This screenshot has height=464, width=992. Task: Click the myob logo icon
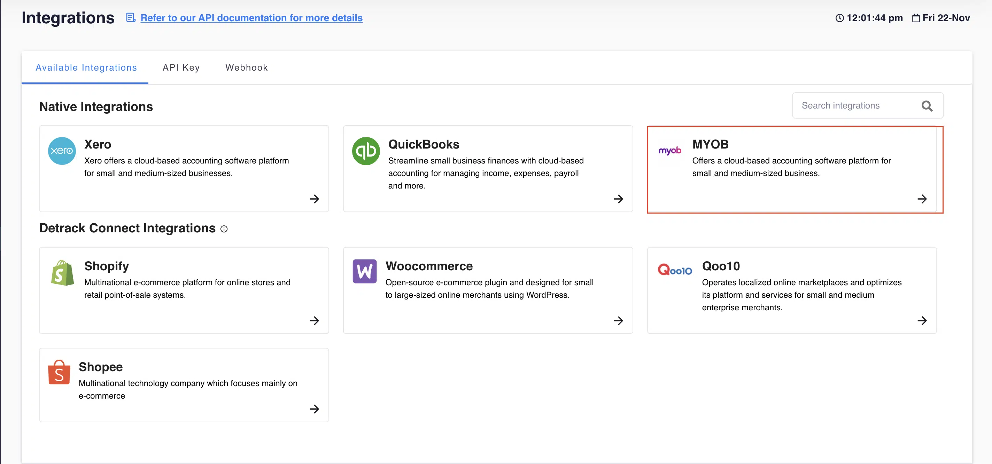click(669, 151)
